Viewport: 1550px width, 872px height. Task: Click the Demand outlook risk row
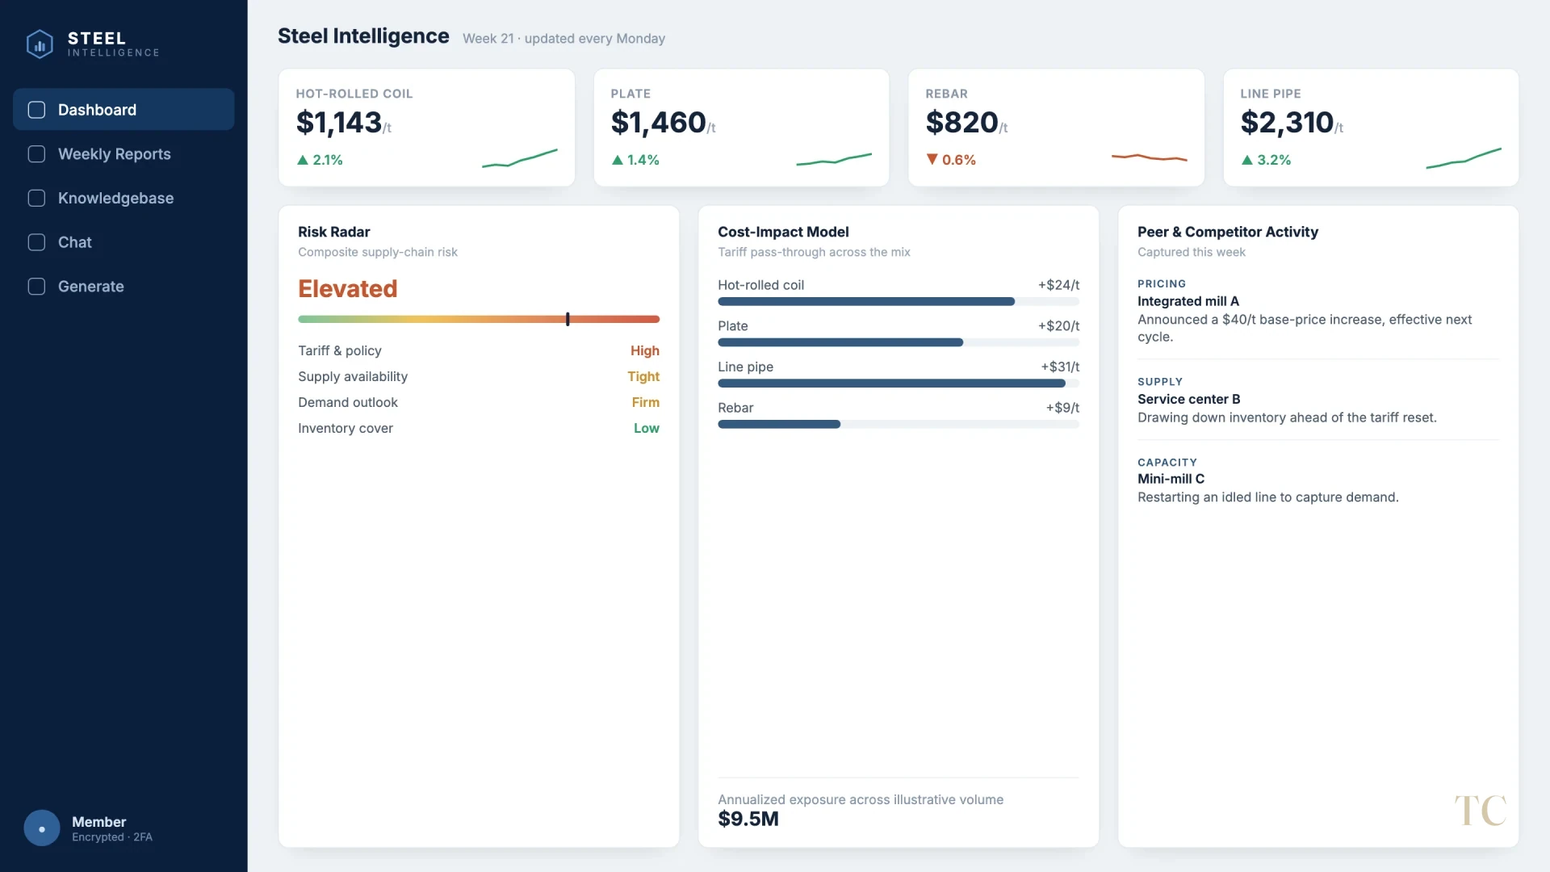click(x=479, y=402)
